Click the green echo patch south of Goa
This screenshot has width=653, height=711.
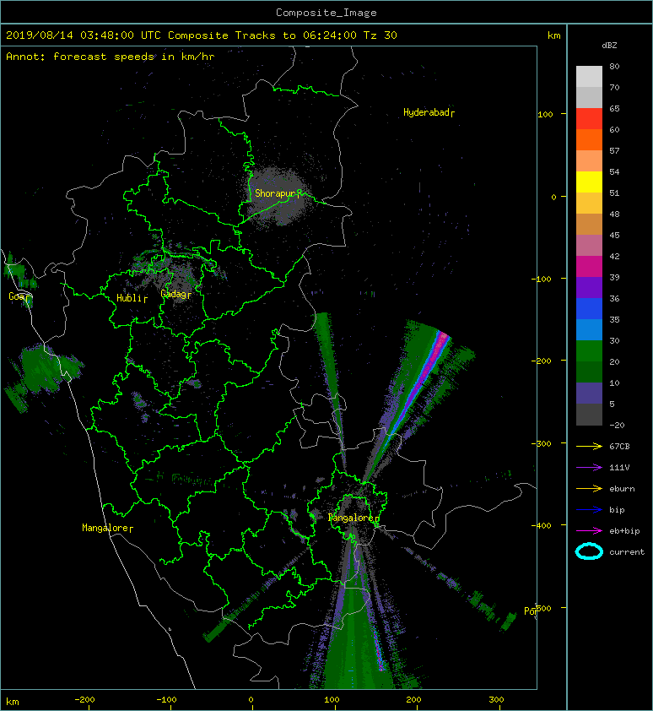coord(46,368)
